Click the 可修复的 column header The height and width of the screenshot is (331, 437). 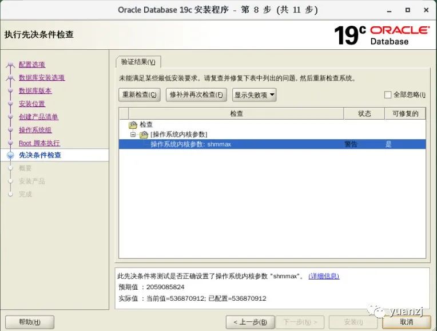pyautogui.click(x=405, y=113)
